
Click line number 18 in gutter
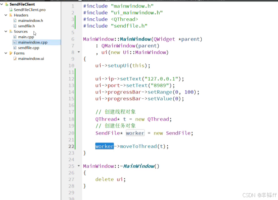tap(71, 119)
